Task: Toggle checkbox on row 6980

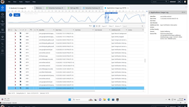Action: click(21, 75)
